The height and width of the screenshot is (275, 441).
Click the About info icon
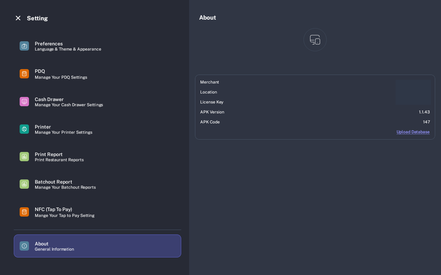click(24, 246)
